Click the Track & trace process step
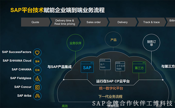The width and height of the screenshot is (175, 108). pos(152,22)
